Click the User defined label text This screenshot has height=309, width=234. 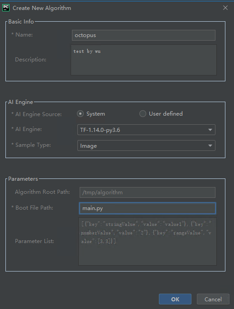pyautogui.click(x=166, y=114)
